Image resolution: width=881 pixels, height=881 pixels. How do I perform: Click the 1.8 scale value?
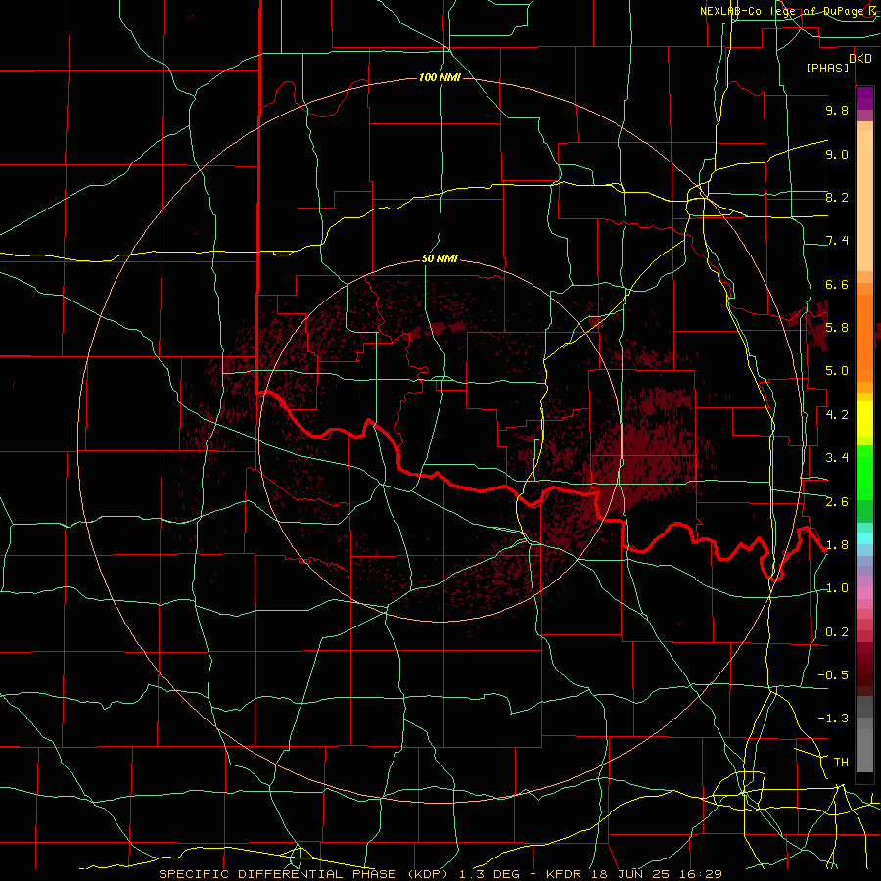pyautogui.click(x=837, y=545)
